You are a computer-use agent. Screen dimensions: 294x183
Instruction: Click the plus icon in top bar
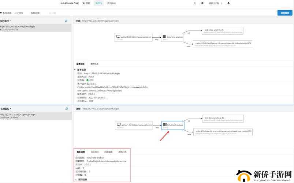[x=195, y=3]
